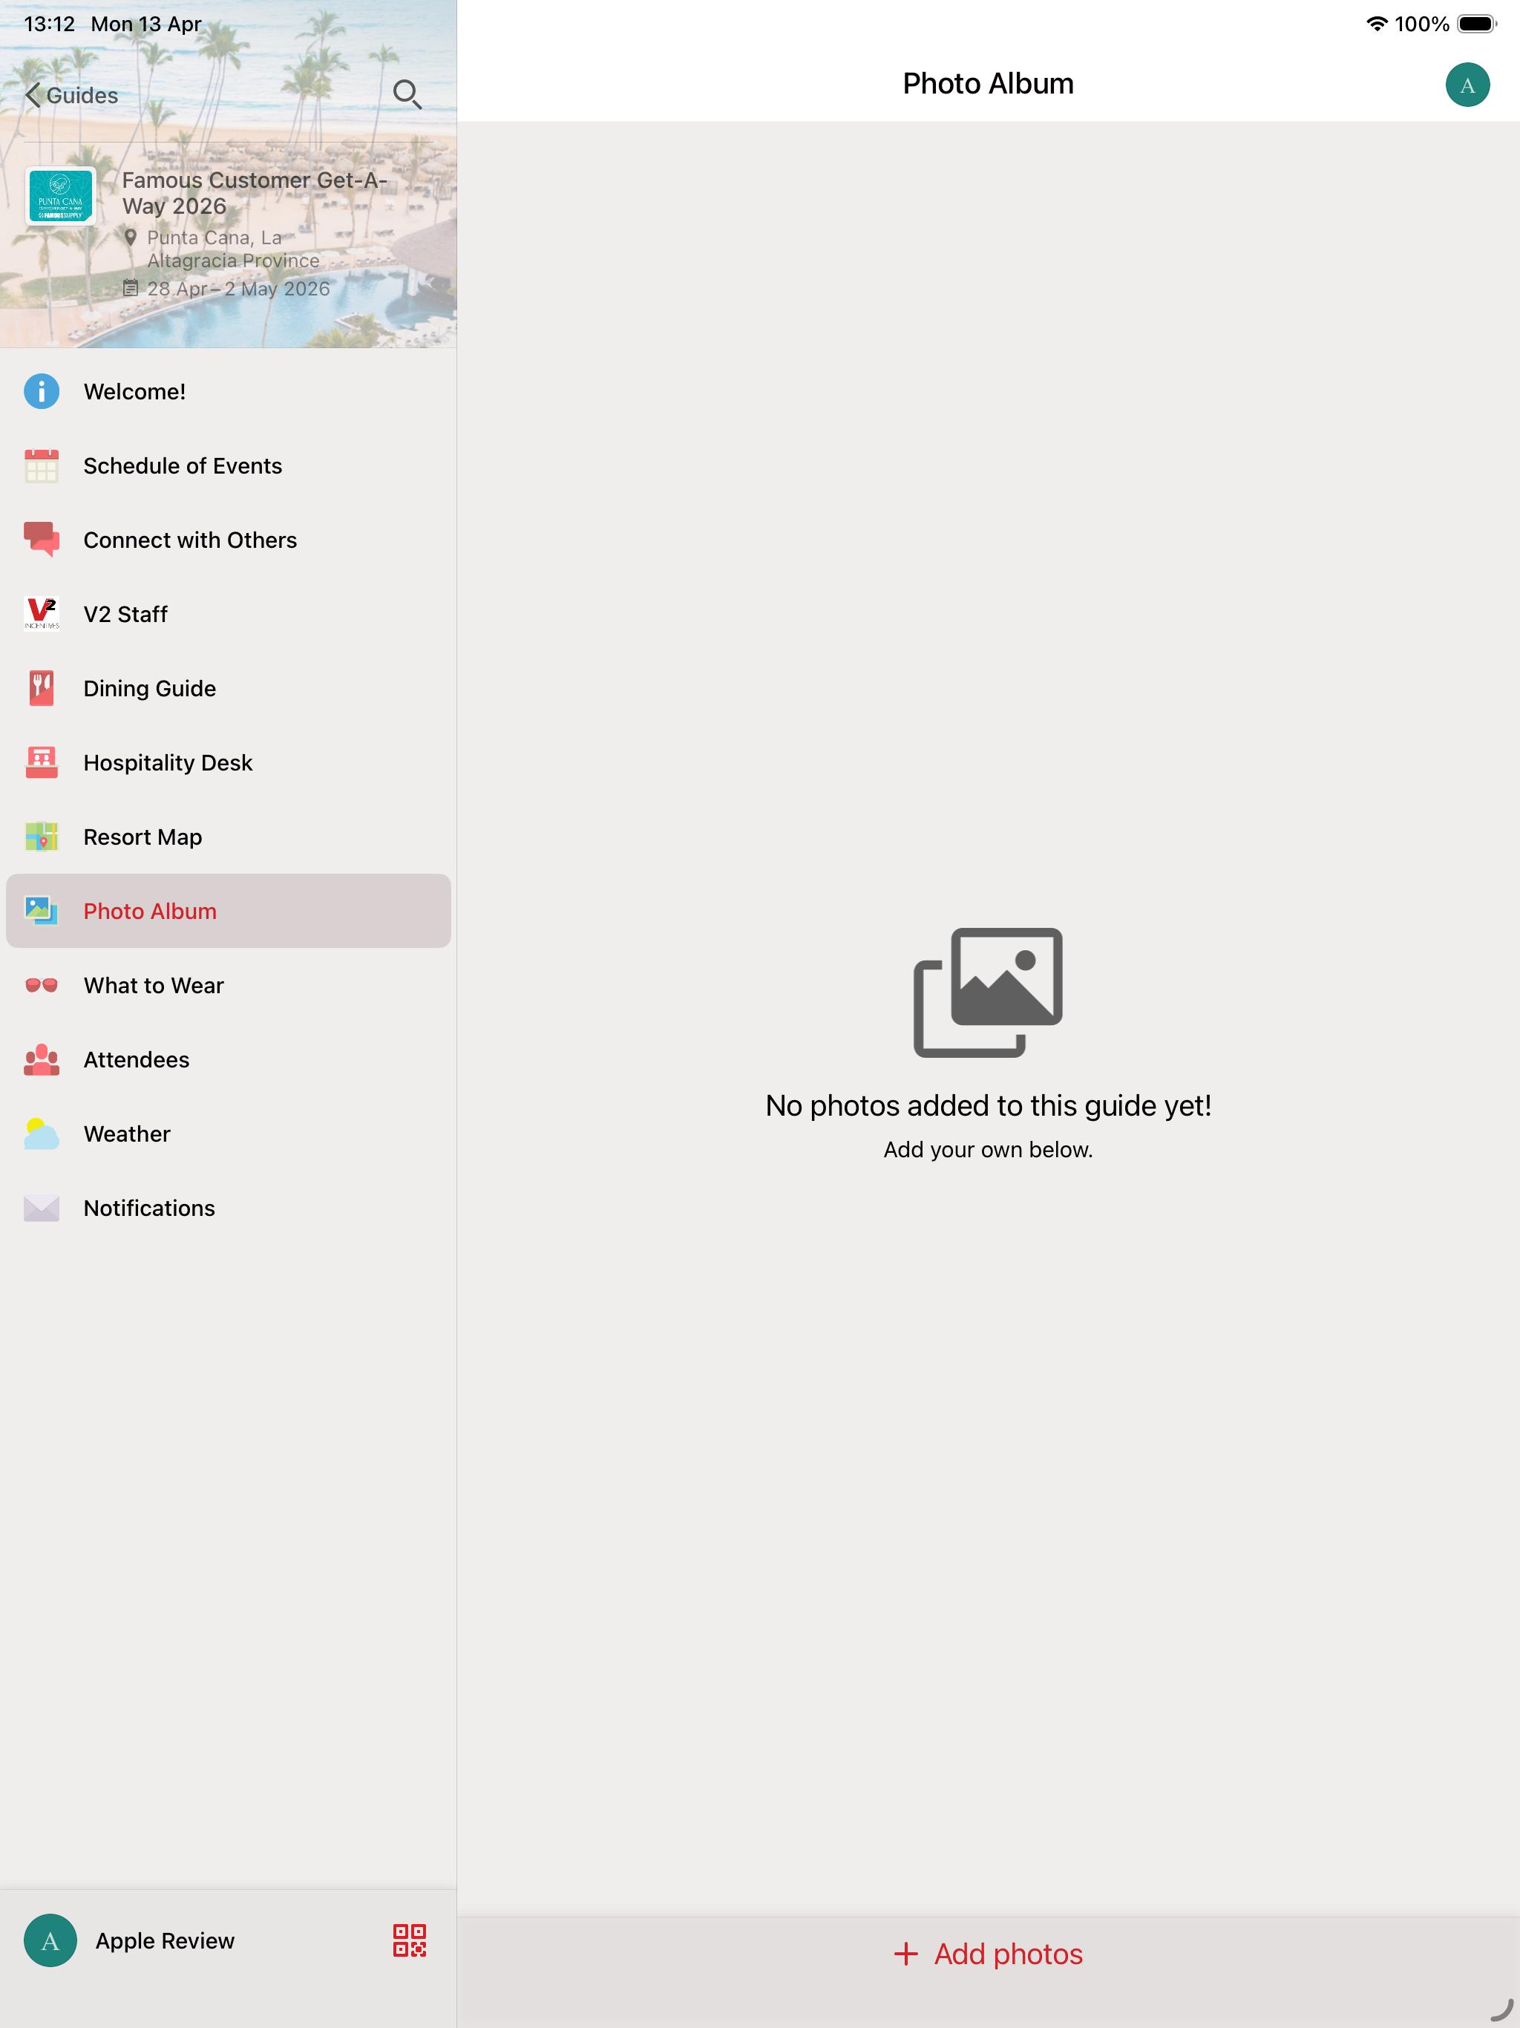
Task: Tap the Apple Review avatar at bottom
Action: 50,1941
